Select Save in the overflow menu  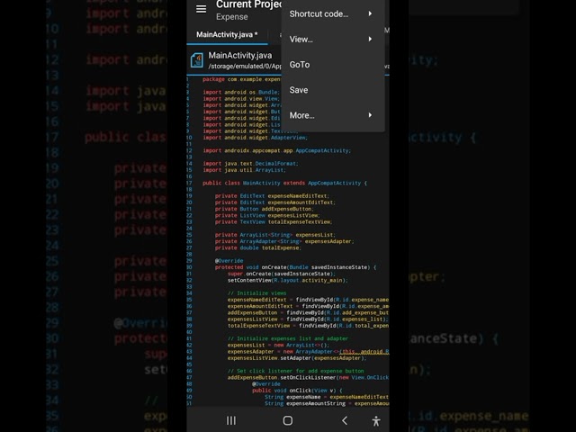[x=299, y=90]
